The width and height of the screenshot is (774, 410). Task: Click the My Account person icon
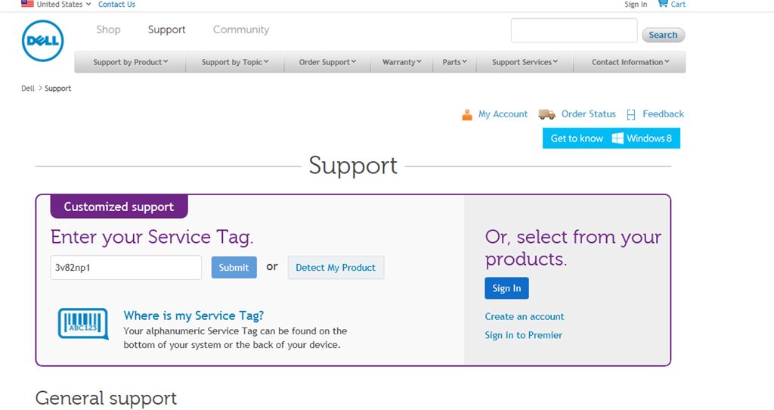click(467, 114)
